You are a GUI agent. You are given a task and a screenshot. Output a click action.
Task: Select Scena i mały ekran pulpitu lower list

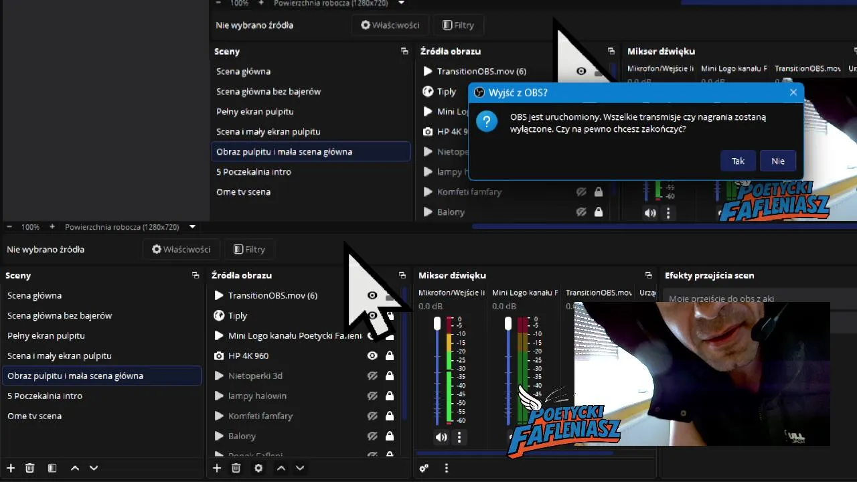click(102, 355)
